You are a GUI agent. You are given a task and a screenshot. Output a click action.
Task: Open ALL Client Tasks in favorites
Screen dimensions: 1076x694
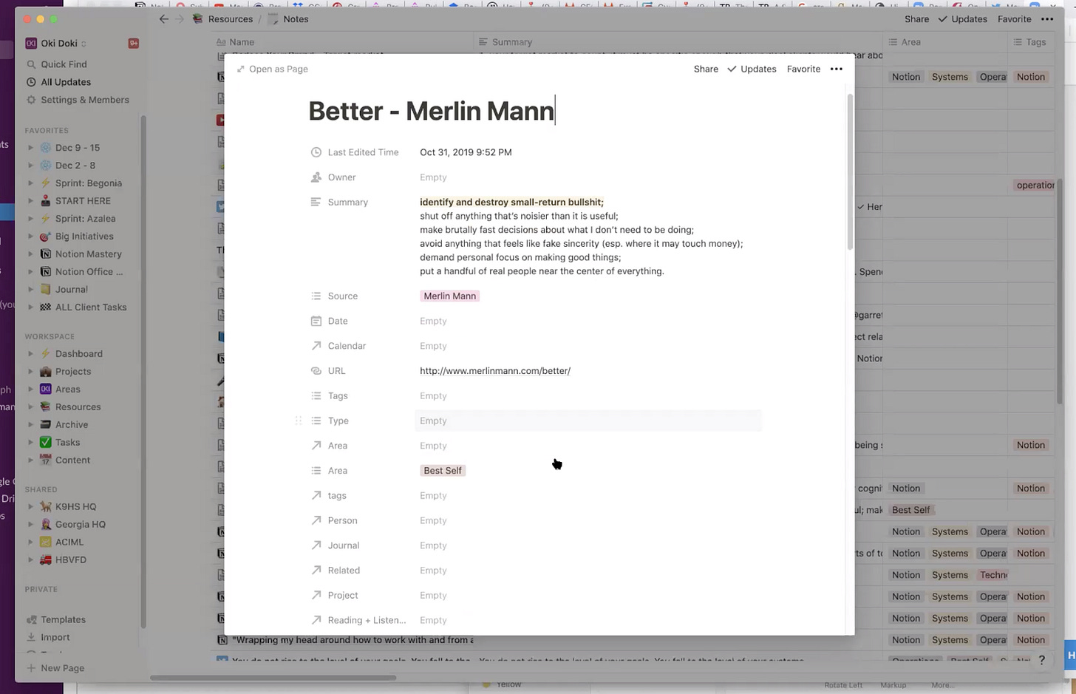tap(91, 307)
